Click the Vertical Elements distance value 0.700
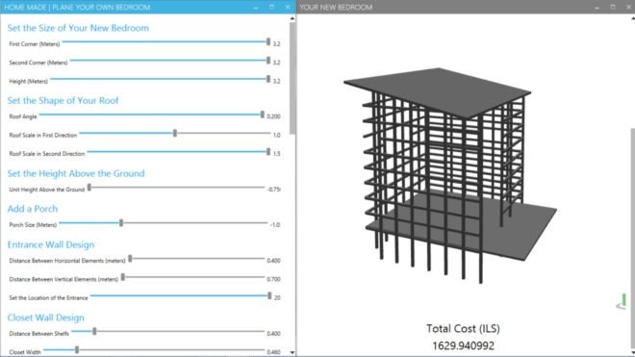The height and width of the screenshot is (357, 635). click(273, 279)
